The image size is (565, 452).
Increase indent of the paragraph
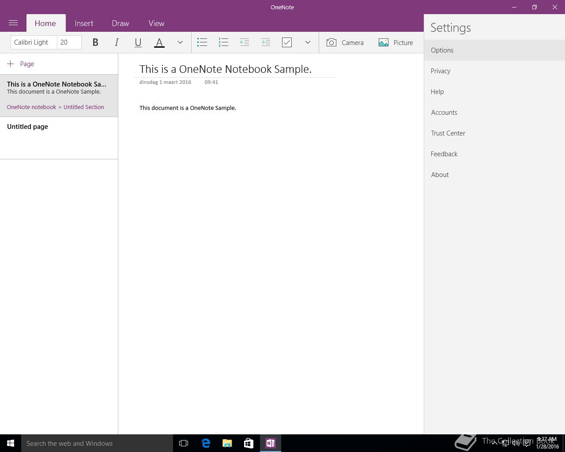266,42
